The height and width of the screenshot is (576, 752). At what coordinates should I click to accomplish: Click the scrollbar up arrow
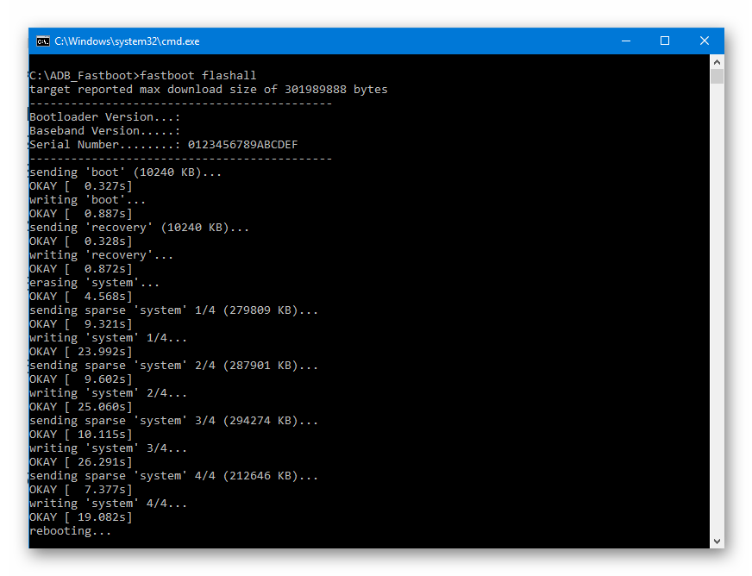717,62
